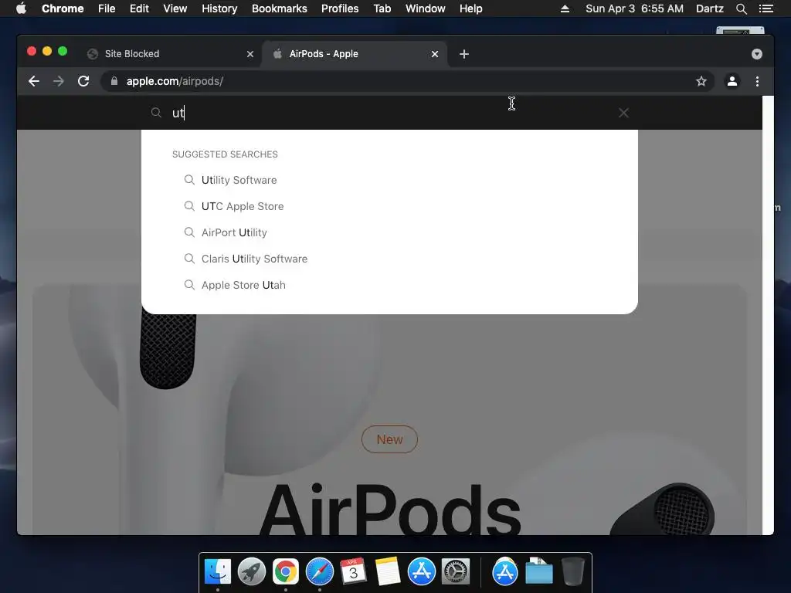Open the Window menu
Screen dimensions: 791x593
tap(426, 8)
